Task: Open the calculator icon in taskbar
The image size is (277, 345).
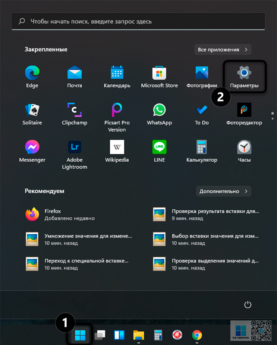Action: tap(158, 335)
